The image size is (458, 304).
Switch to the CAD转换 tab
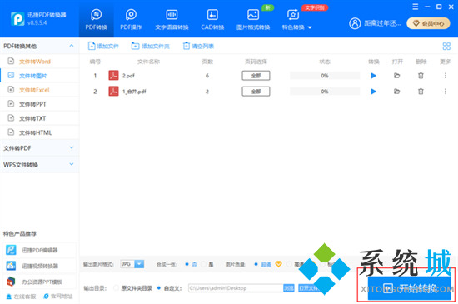tap(212, 19)
